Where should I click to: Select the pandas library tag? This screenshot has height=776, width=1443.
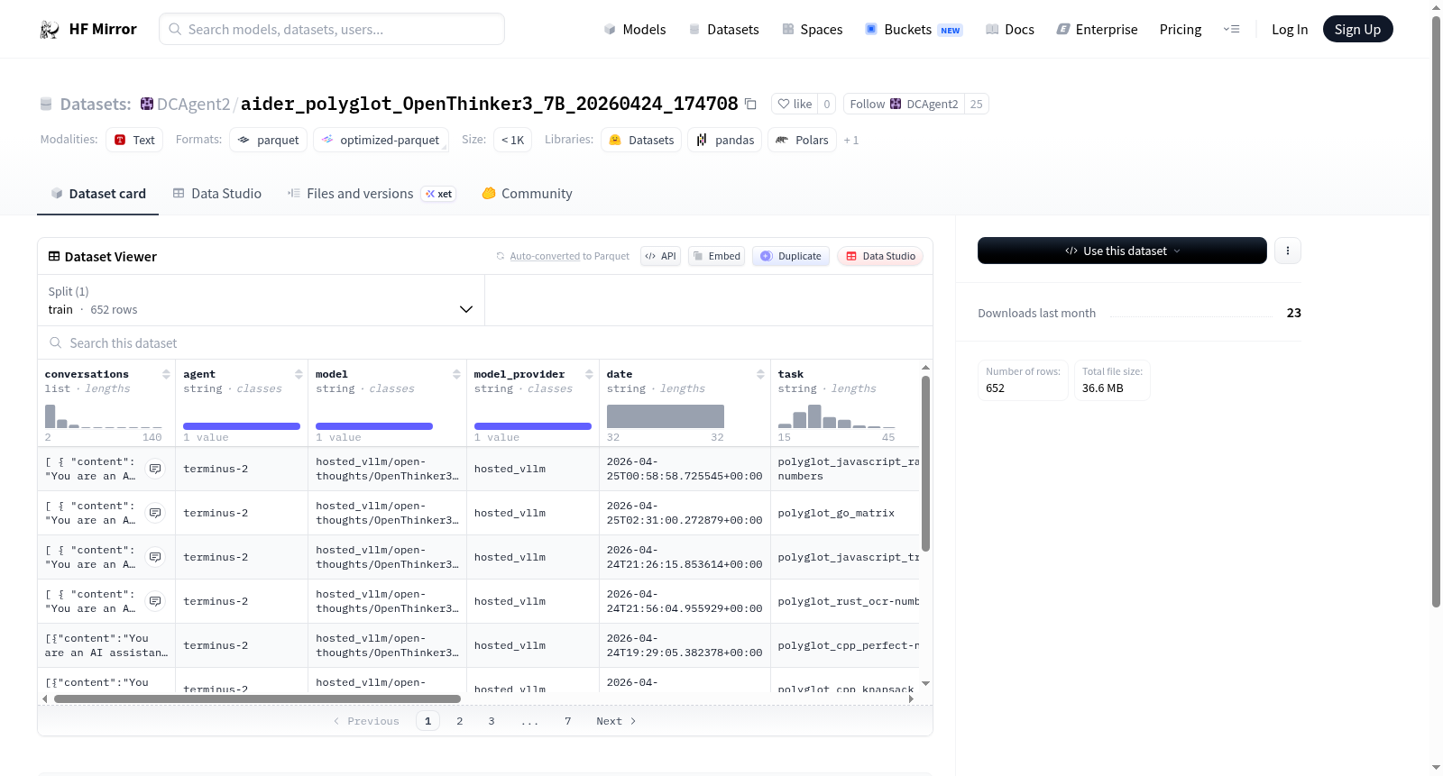coord(725,140)
